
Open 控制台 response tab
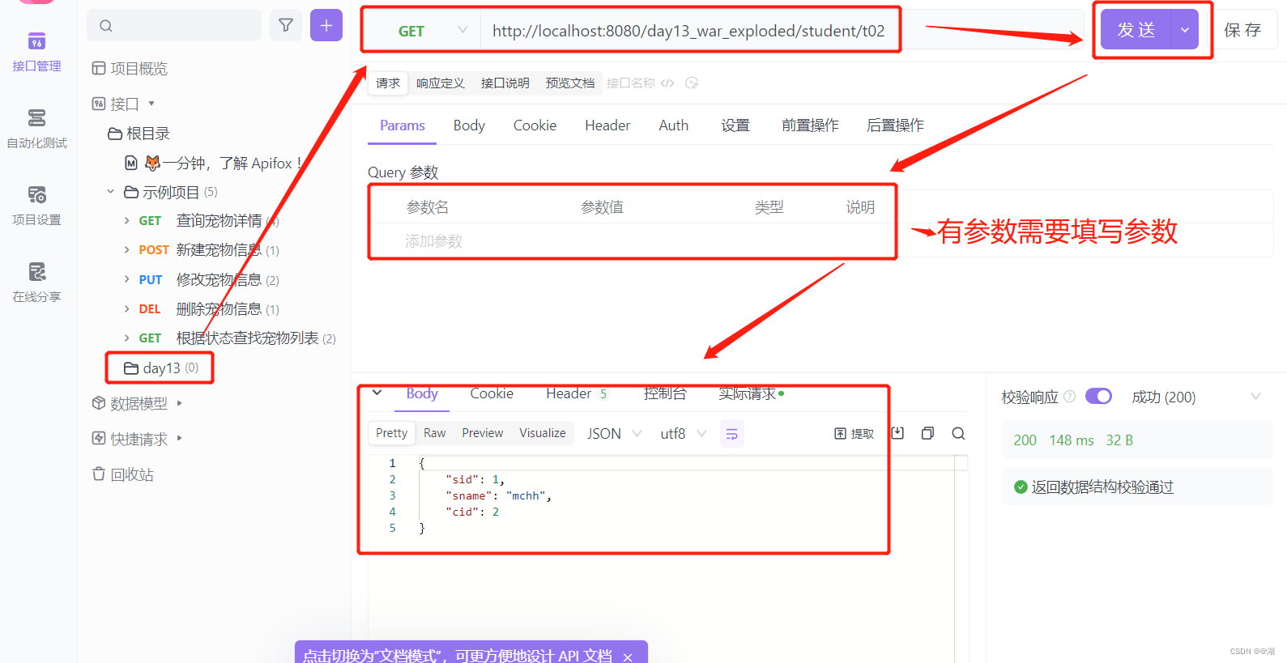pyautogui.click(x=665, y=393)
